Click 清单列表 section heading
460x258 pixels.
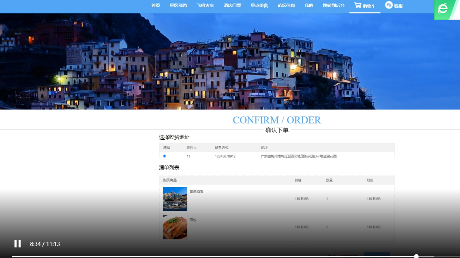click(169, 167)
